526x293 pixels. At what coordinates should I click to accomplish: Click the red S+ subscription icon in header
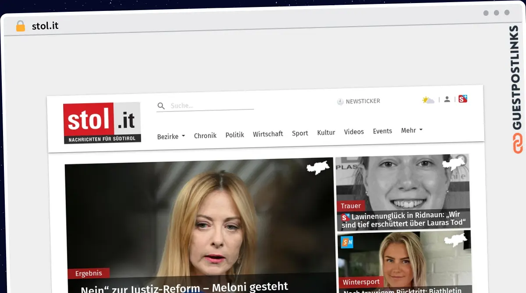click(463, 99)
